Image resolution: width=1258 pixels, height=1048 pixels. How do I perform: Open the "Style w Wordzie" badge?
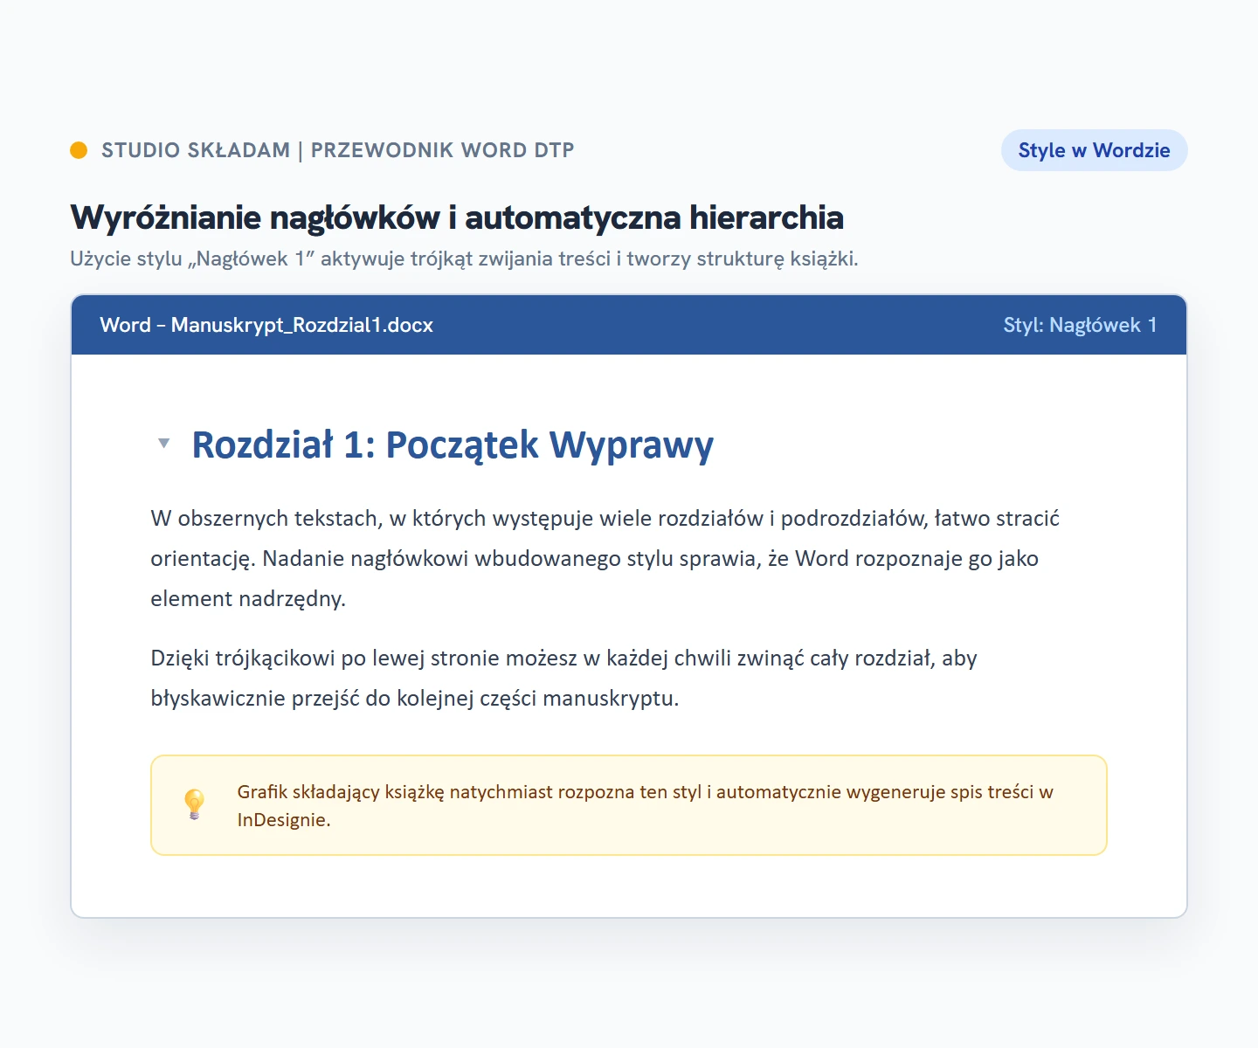click(x=1094, y=150)
